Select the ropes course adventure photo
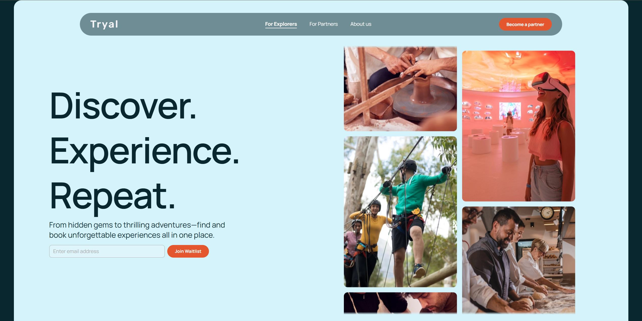The image size is (642, 321). [400, 212]
